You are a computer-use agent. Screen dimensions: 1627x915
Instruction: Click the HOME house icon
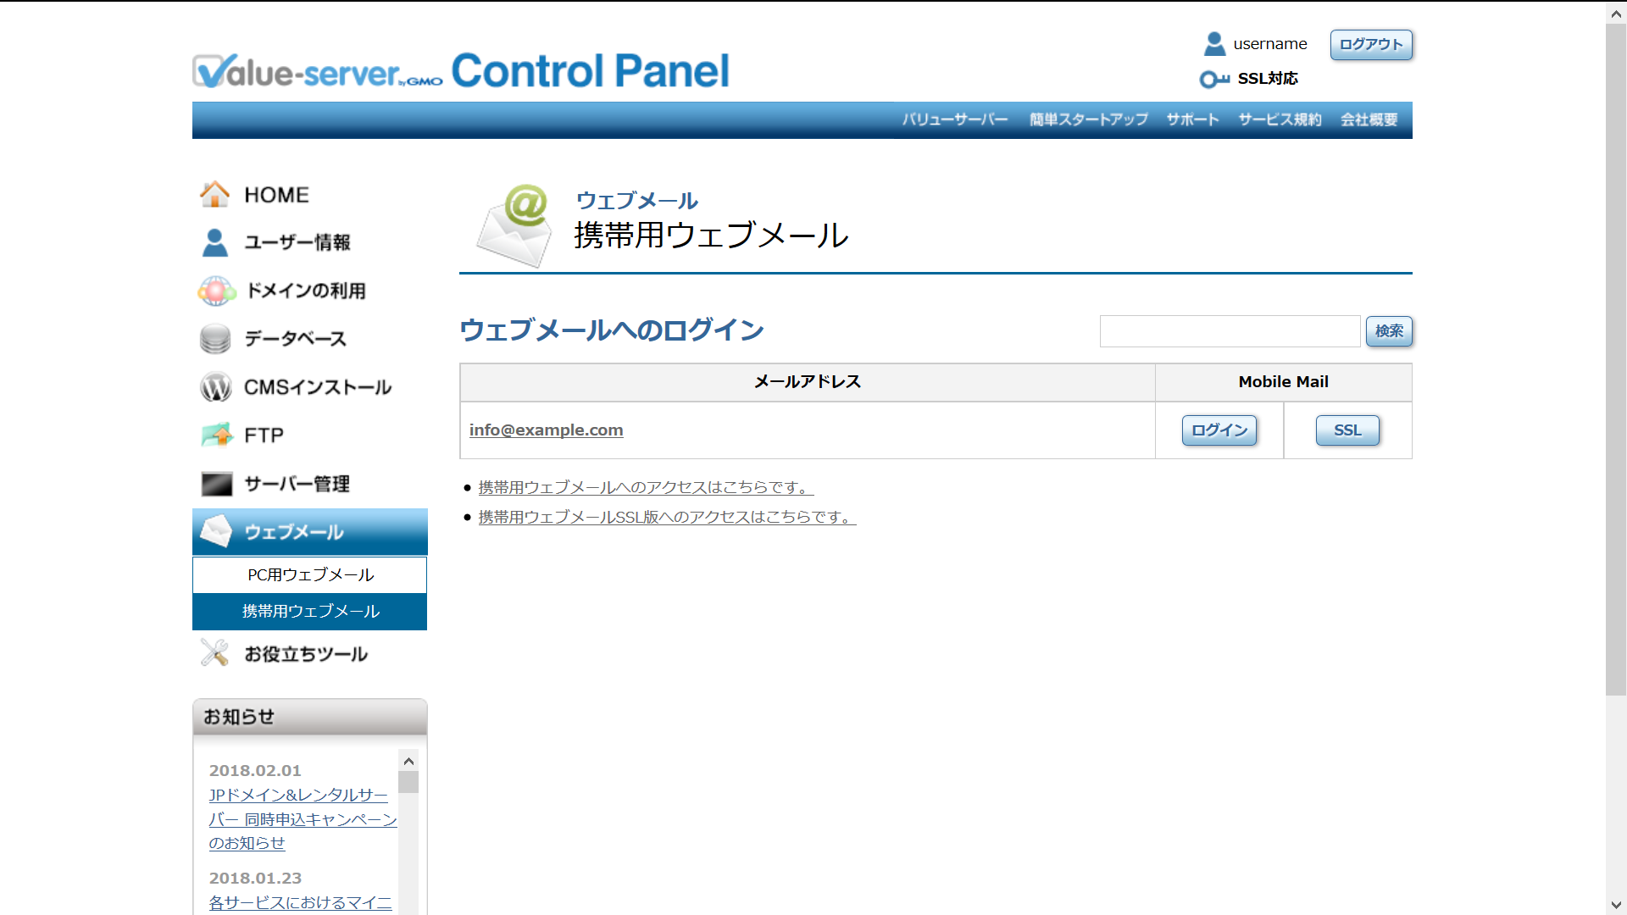(x=214, y=194)
